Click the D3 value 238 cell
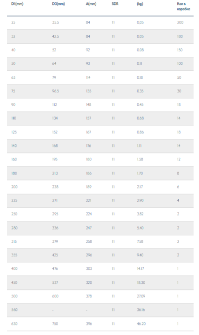 click(55, 187)
